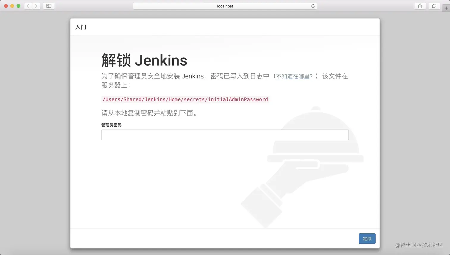
Task: Open the Safari share menu
Action: pos(420,6)
